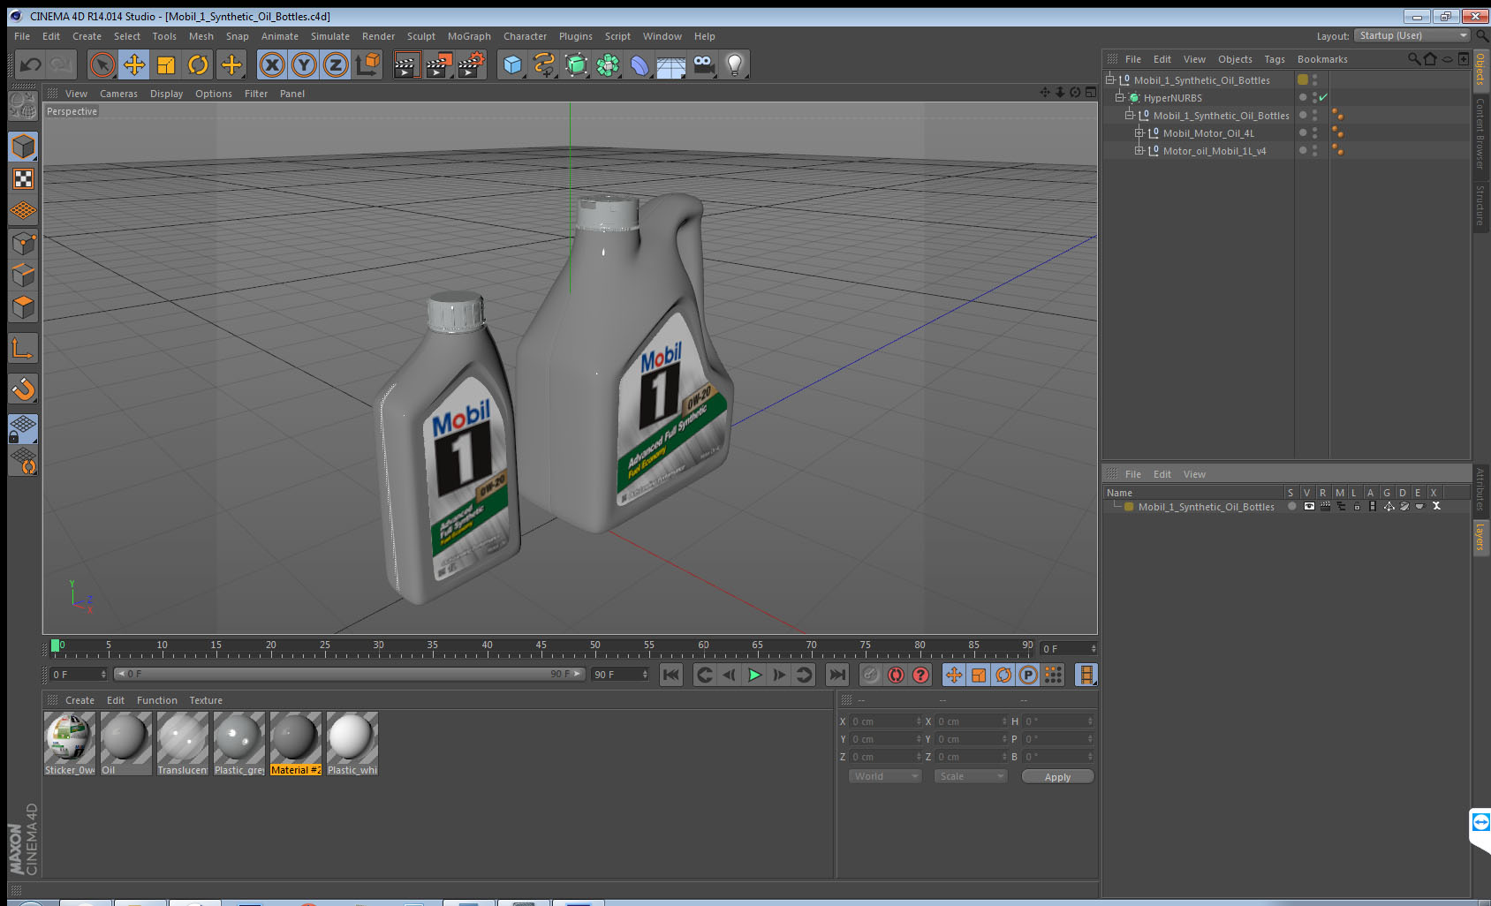Go to start of animation
This screenshot has height=906, width=1491.
click(x=671, y=675)
